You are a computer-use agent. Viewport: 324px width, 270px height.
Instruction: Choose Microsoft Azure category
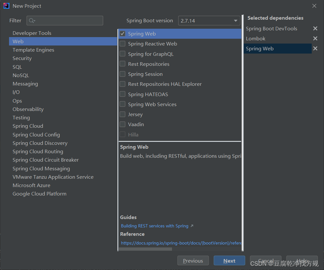tap(63, 185)
